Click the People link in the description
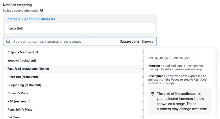 169,76
